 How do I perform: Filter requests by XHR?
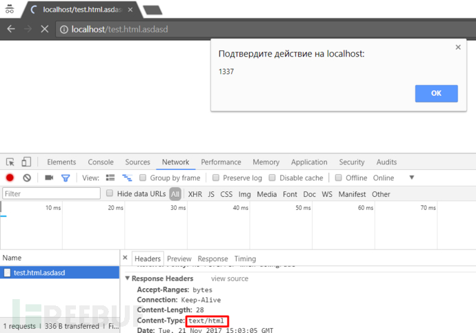coord(195,194)
